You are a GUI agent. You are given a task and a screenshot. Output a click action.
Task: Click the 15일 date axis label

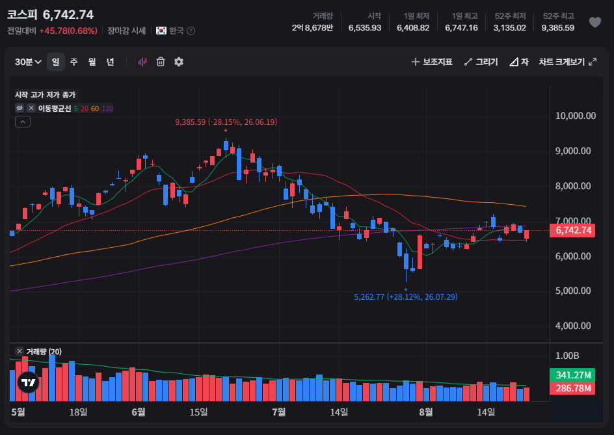[198, 412]
